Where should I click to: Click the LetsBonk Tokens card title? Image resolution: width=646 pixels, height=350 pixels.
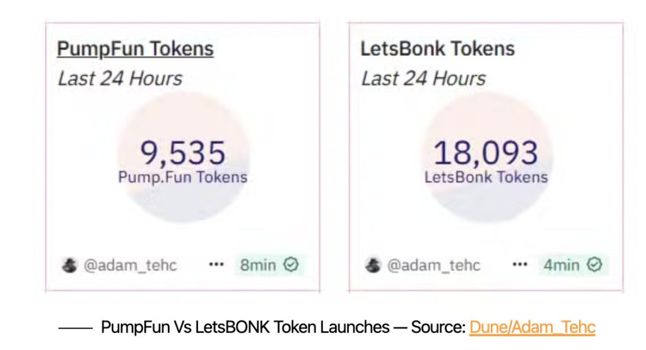(438, 49)
